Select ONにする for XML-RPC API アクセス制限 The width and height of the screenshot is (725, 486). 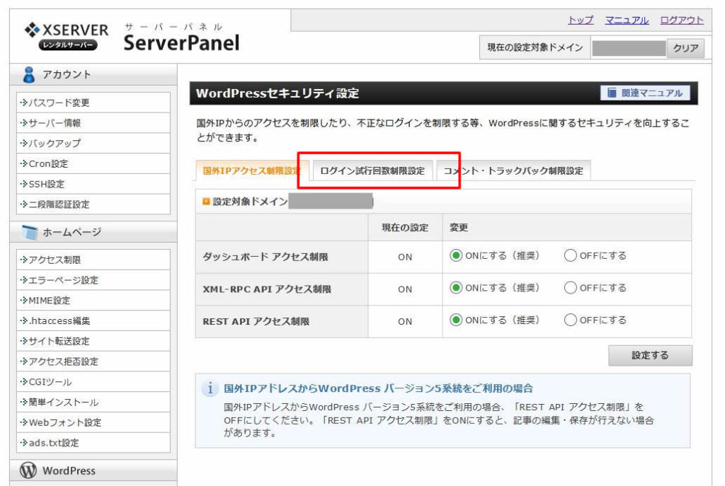(x=456, y=288)
